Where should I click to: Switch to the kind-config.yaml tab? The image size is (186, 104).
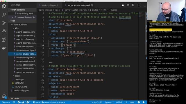pyautogui.click(x=49, y=5)
